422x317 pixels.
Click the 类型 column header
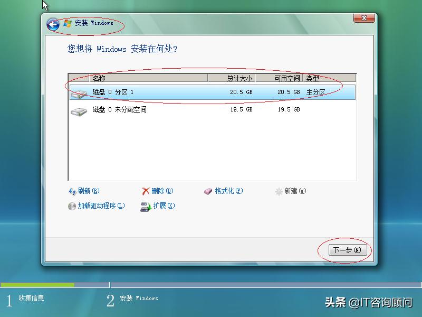pyautogui.click(x=316, y=78)
